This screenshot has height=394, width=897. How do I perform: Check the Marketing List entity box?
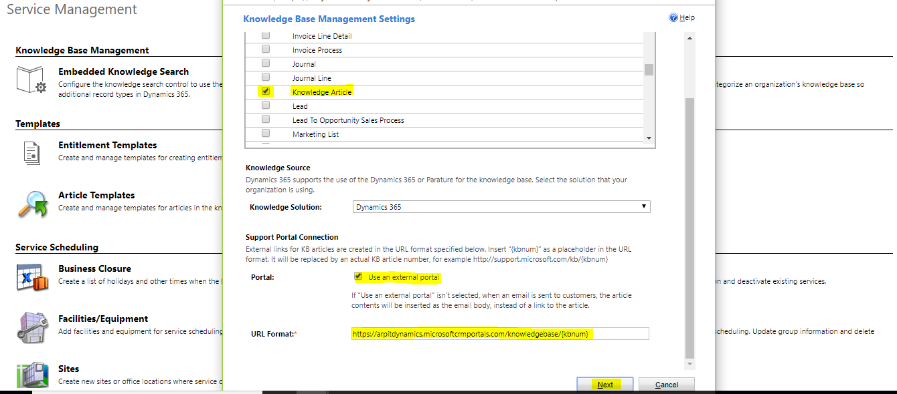[x=265, y=134]
